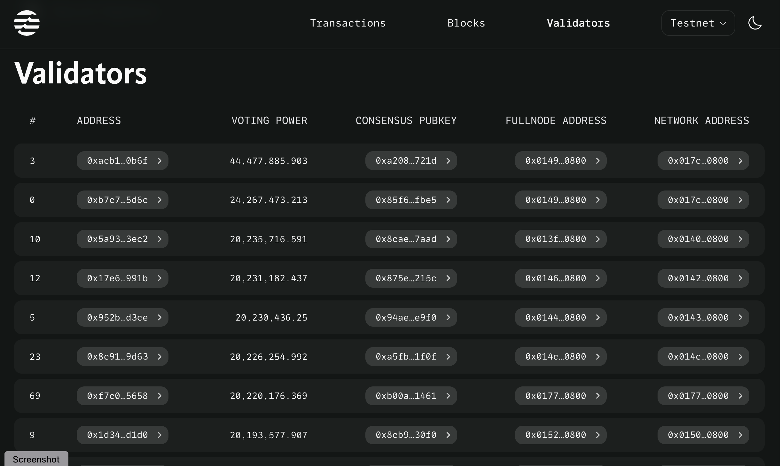Viewport: 780px width, 466px height.
Task: Click the chevron next to consensus pubkey 0xa208…721d
Action: (x=449, y=161)
